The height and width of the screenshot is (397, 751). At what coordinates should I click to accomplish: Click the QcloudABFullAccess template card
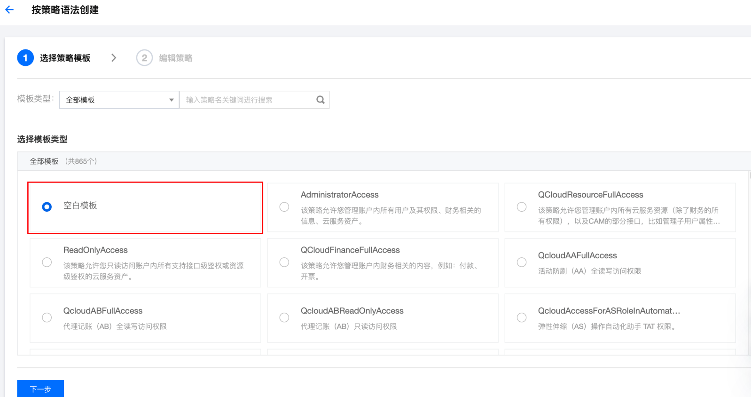145,318
